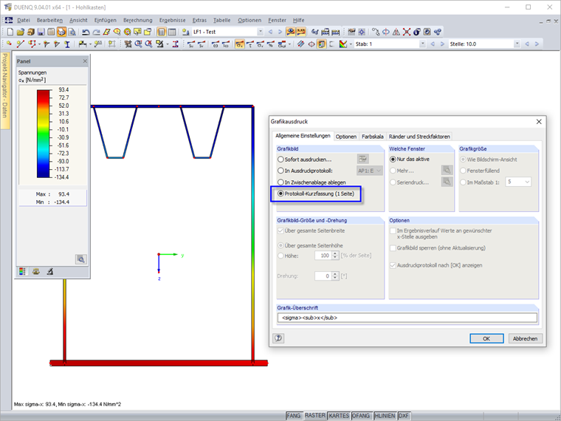Click the balance factors icon in Panel
Viewport: 561px width, 421px height.
(x=35, y=272)
